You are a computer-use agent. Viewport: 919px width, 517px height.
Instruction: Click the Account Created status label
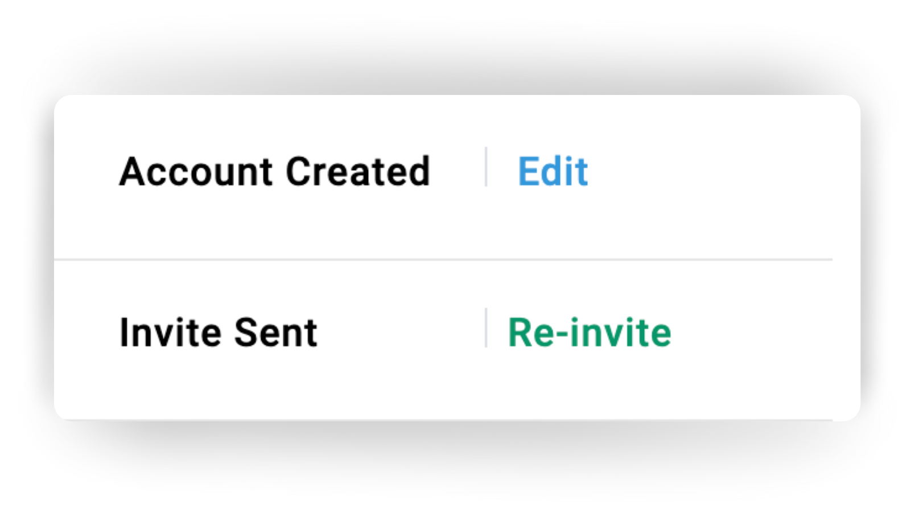(275, 171)
